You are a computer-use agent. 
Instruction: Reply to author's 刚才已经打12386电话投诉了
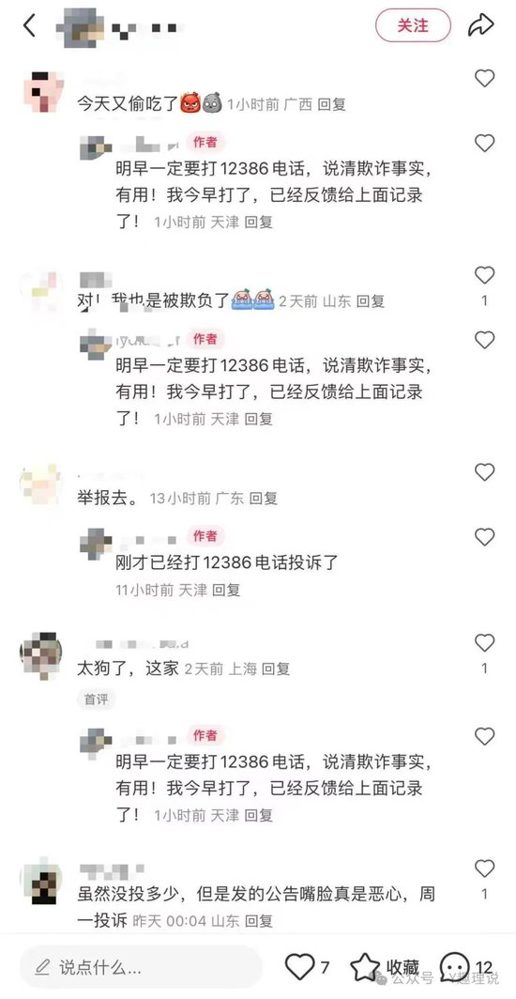coord(226,590)
